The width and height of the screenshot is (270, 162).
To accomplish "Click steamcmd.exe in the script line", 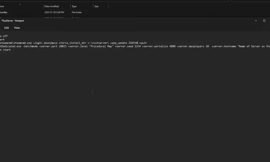I will [x=23, y=43].
